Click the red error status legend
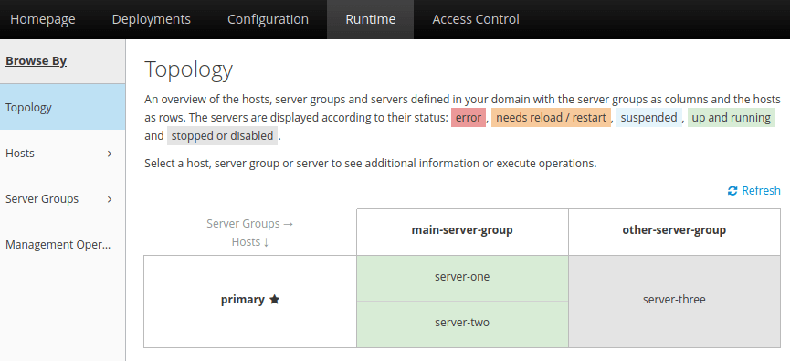Viewport: 790px width, 361px height. click(x=468, y=118)
